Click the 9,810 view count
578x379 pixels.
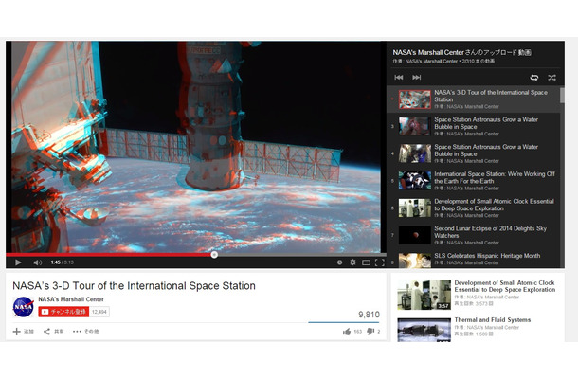[369, 315]
